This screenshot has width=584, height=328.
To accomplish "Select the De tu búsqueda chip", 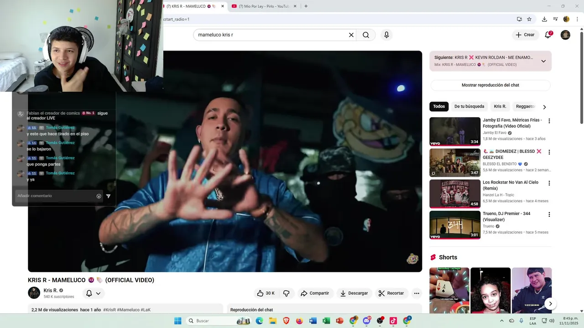I will tap(469, 107).
